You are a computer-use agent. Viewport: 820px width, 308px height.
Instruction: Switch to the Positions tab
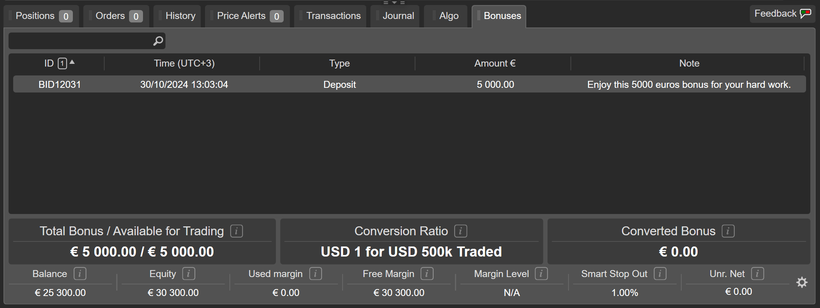[41, 16]
